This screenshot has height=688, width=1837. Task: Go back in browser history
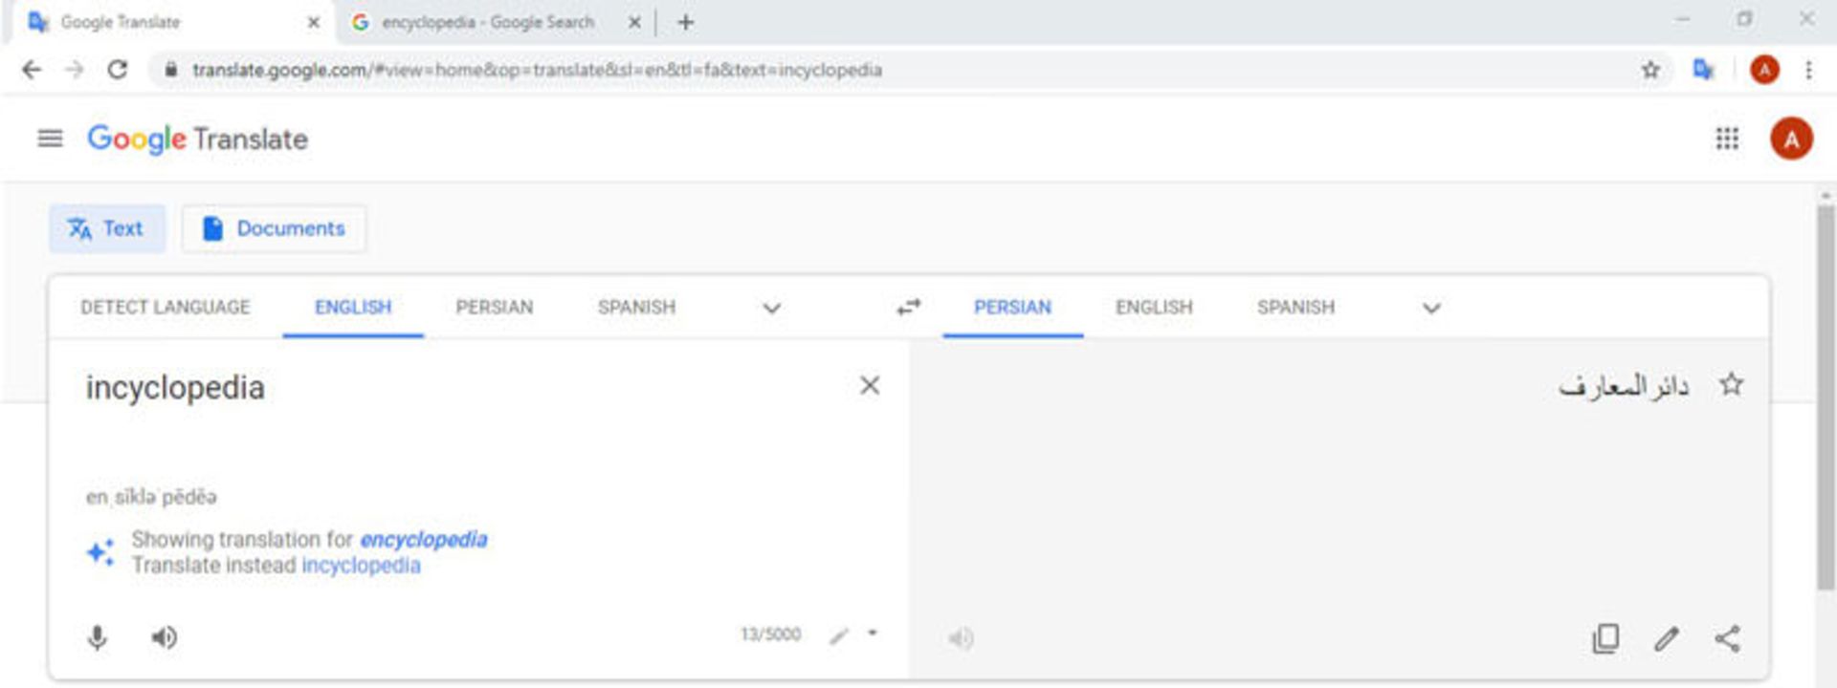tap(32, 70)
